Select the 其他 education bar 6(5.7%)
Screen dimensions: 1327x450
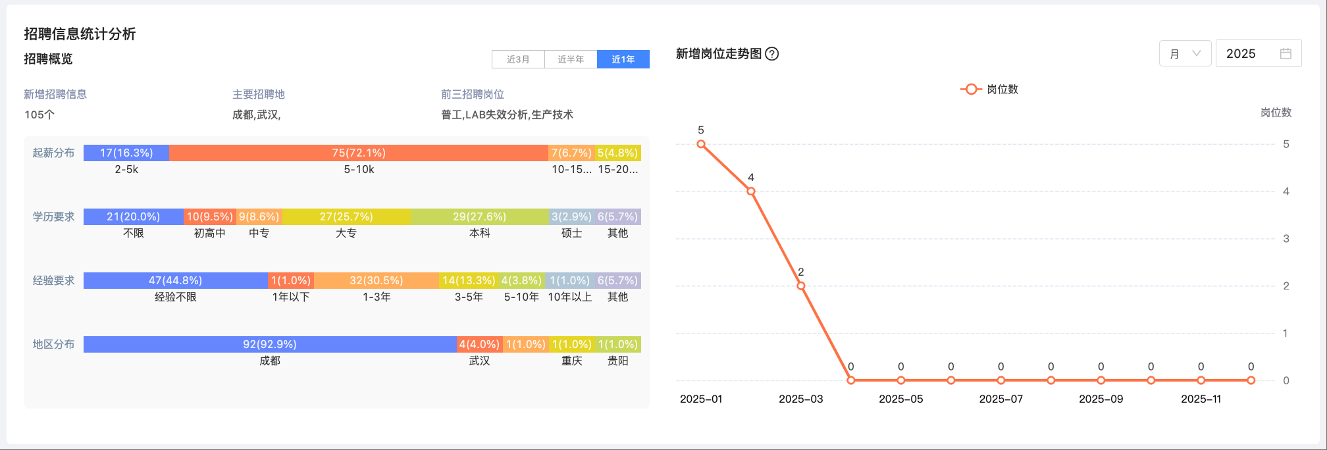[x=617, y=216]
